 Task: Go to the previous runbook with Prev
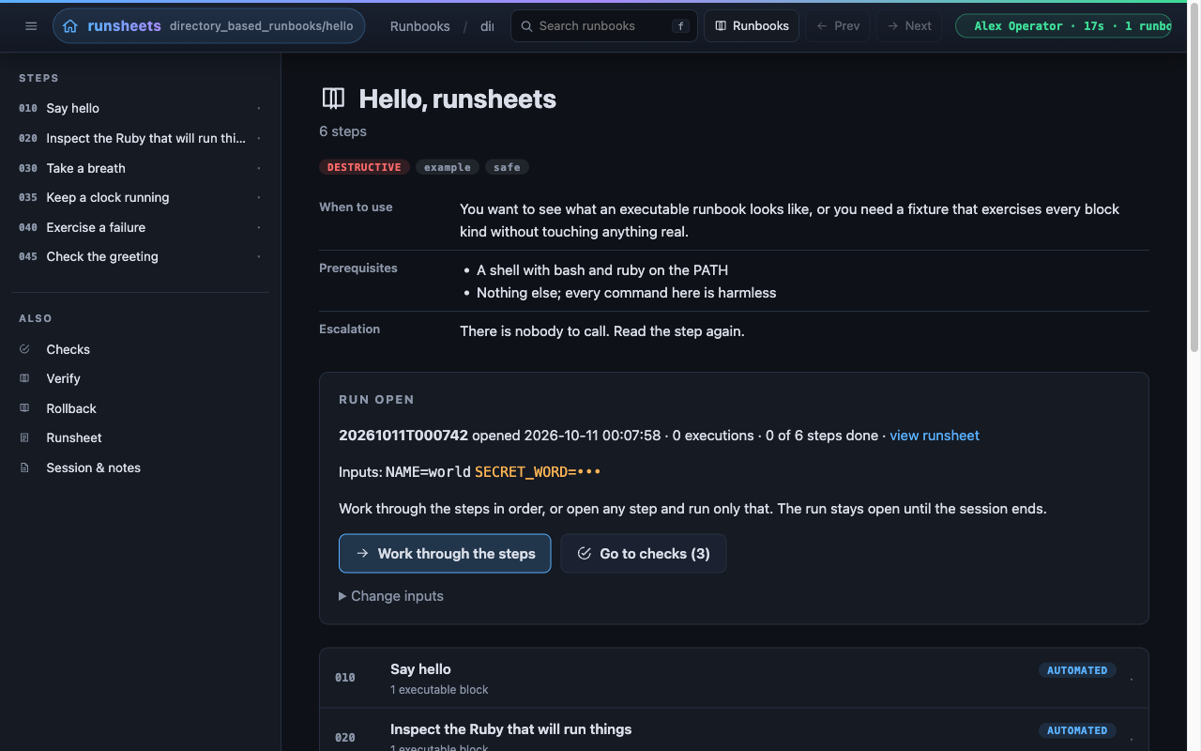(x=838, y=26)
